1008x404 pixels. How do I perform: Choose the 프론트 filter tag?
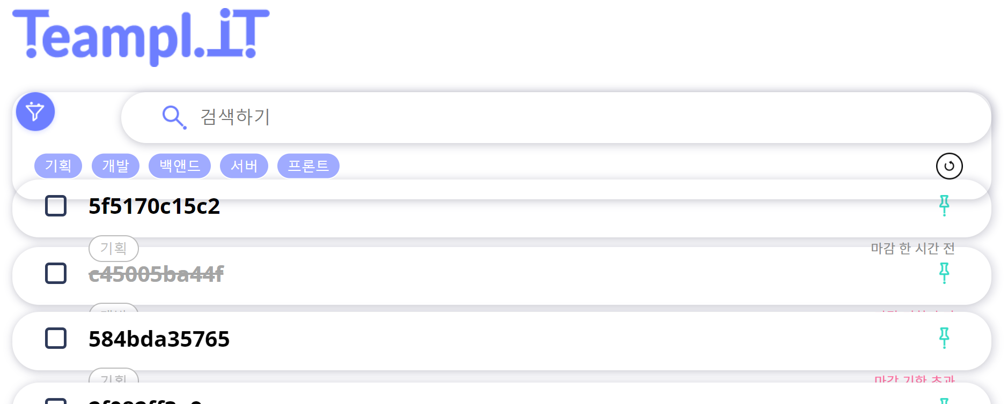pyautogui.click(x=308, y=166)
